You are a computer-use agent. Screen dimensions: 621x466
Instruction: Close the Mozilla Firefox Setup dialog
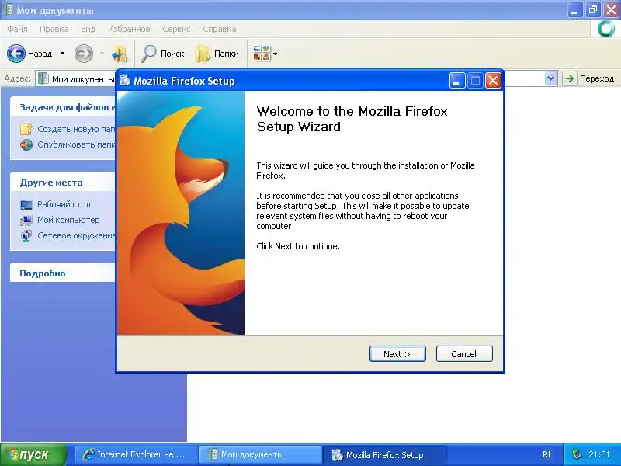point(493,81)
